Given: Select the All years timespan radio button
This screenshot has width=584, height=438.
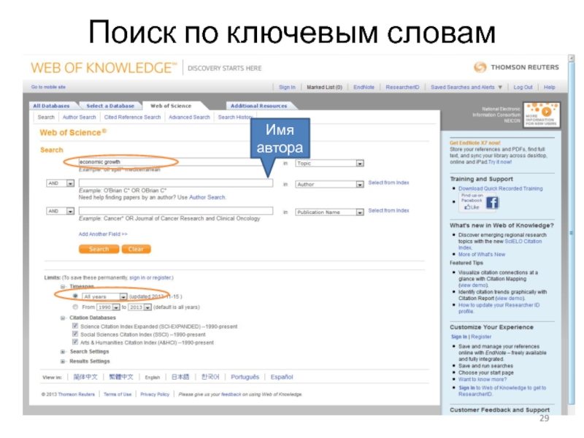Looking at the screenshot, I should (x=75, y=296).
